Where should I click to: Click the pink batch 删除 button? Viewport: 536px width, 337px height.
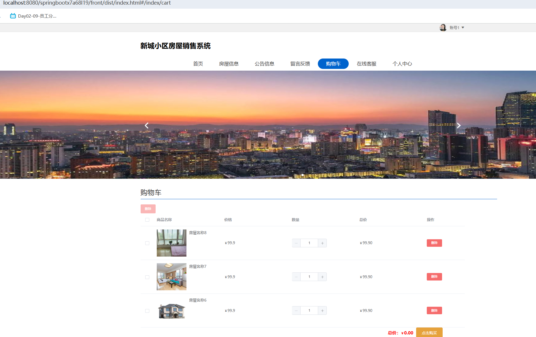148,209
